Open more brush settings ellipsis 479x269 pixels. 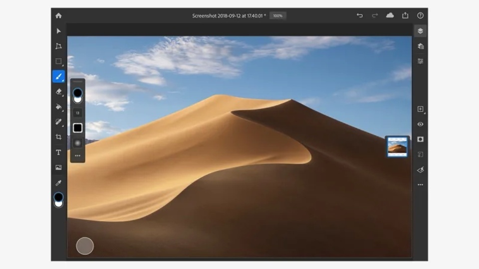pyautogui.click(x=78, y=155)
